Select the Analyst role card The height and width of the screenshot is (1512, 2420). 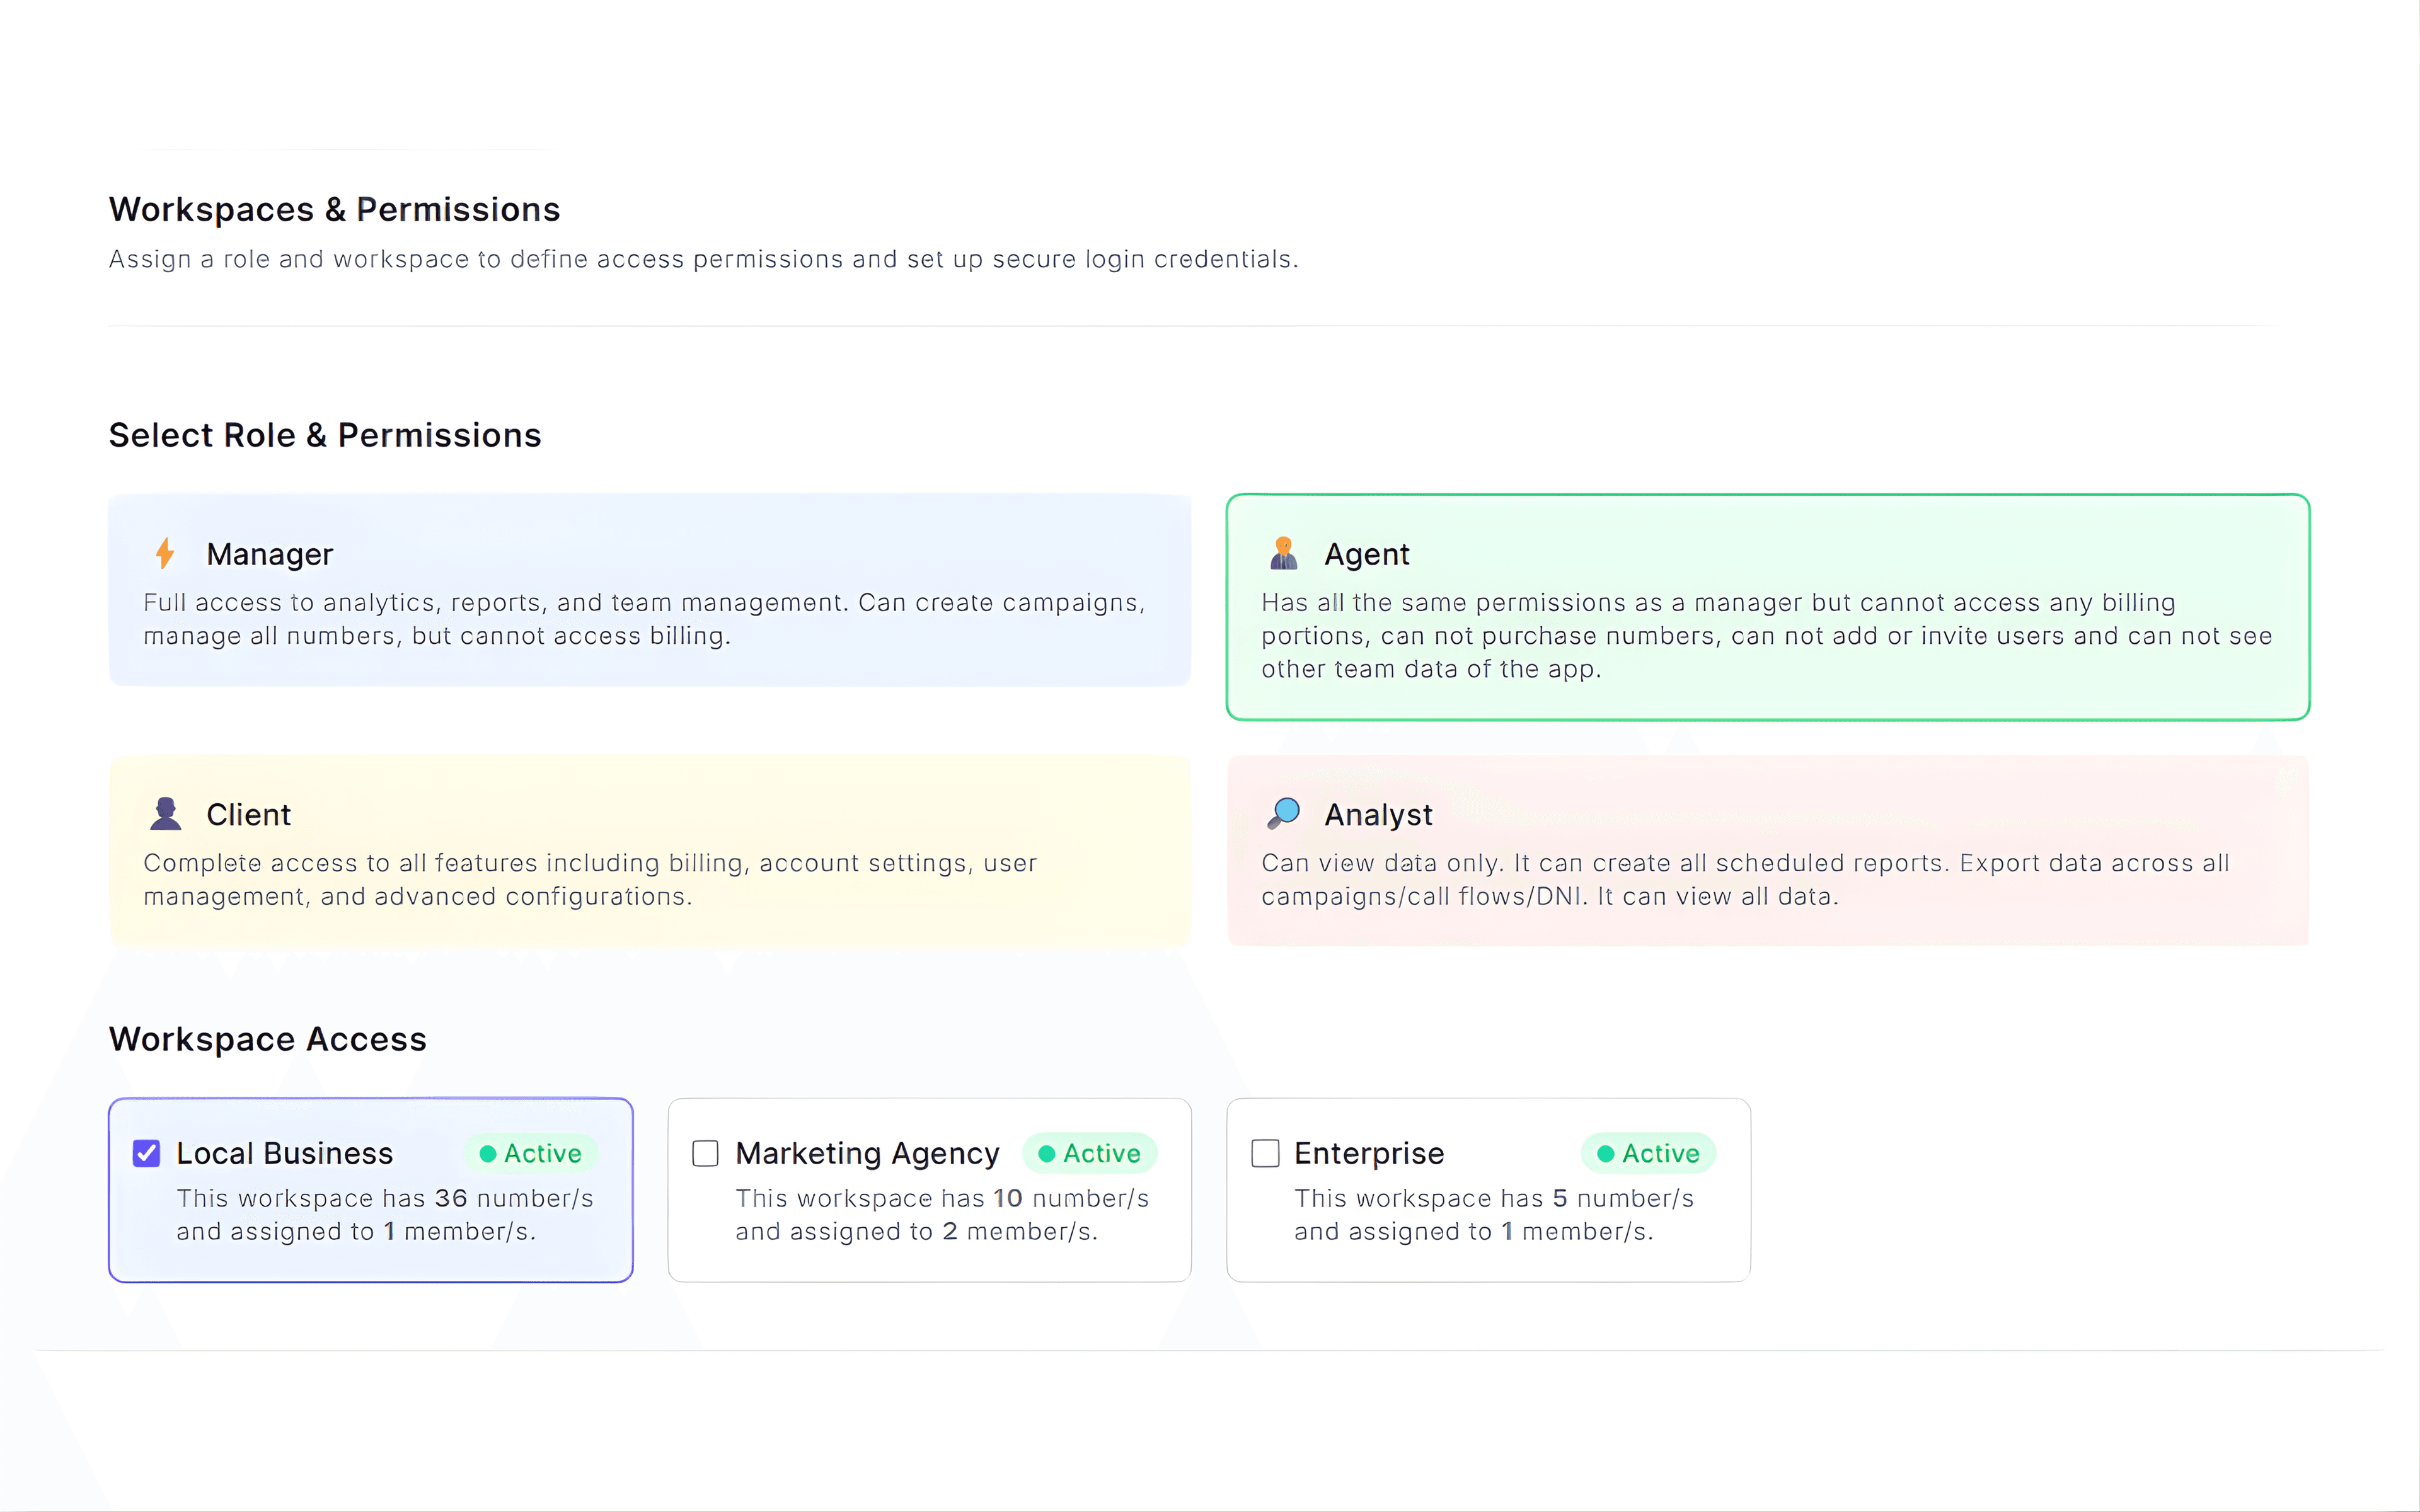pos(1768,850)
